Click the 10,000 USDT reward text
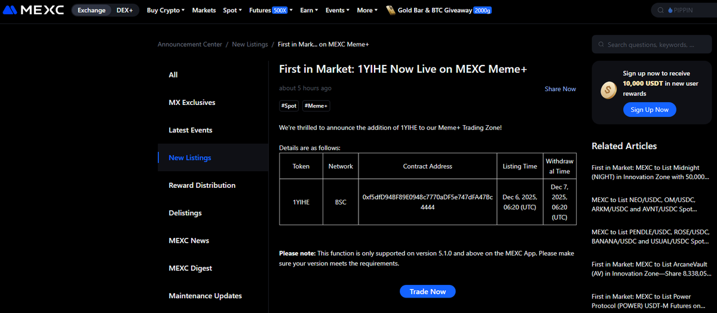Viewport: 717px width, 313px height. coord(642,83)
